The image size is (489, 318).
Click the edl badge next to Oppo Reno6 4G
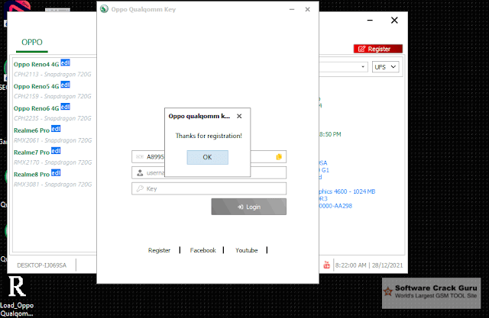click(65, 107)
